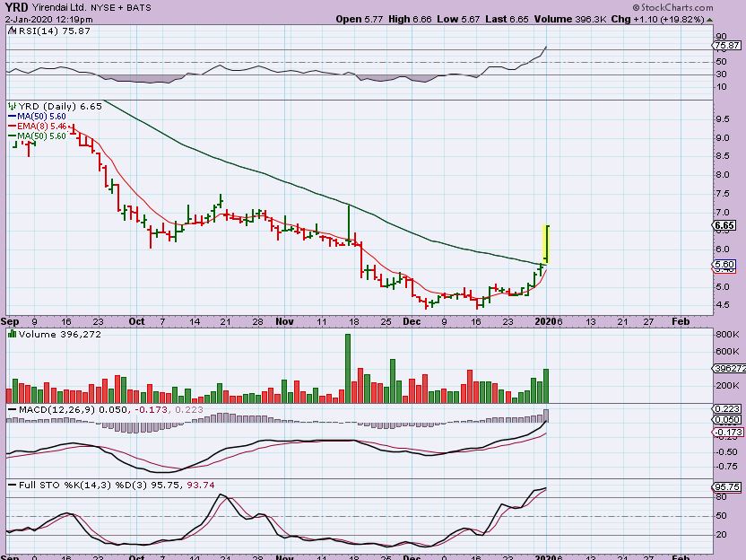Click the 80 level on the stochastic axis

[x=721, y=496]
